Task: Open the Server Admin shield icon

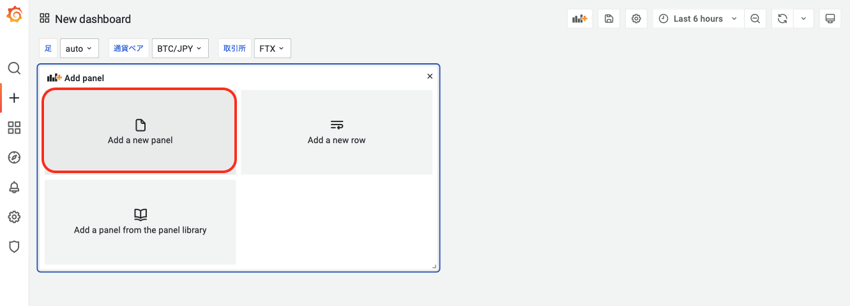Action: pyautogui.click(x=14, y=247)
